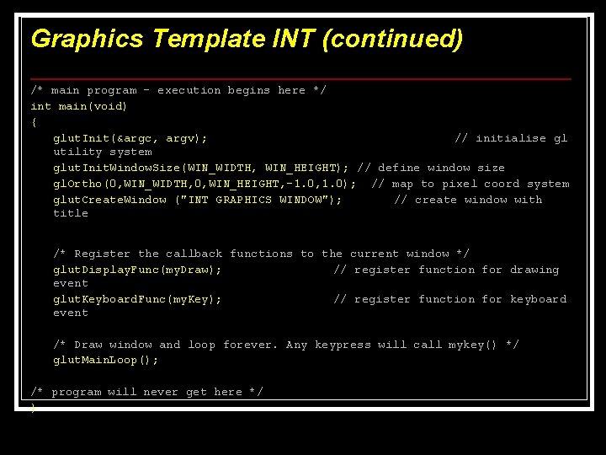Image resolution: width=606 pixels, height=455 pixels.
Task: Click the comment '// map to pixel coord system'
Action: [470, 184]
